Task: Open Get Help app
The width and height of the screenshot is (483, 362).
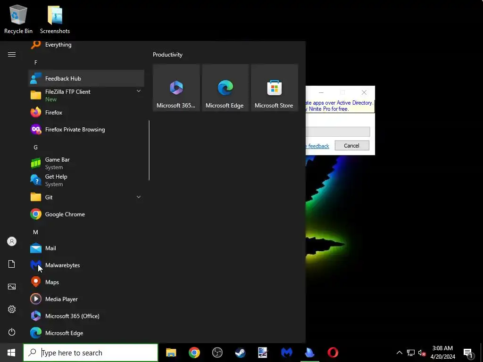Action: 86,180
